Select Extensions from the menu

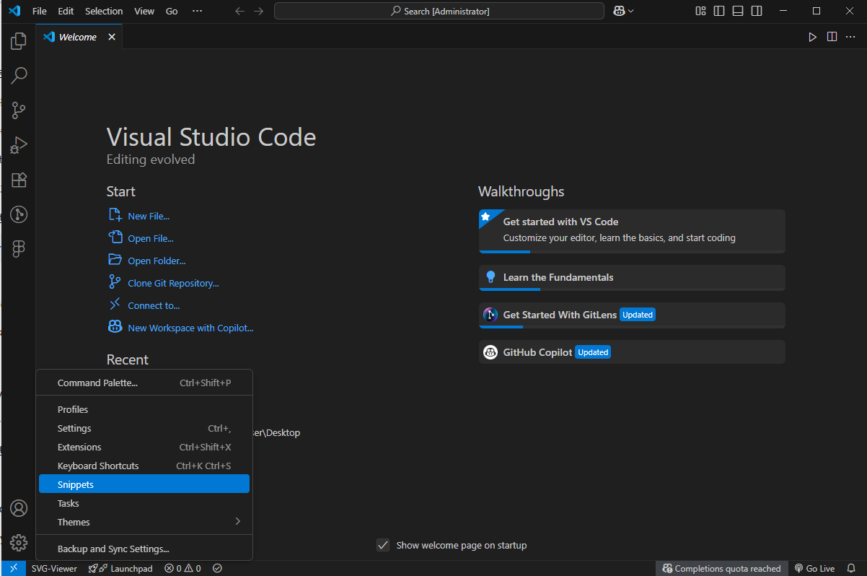144,447
